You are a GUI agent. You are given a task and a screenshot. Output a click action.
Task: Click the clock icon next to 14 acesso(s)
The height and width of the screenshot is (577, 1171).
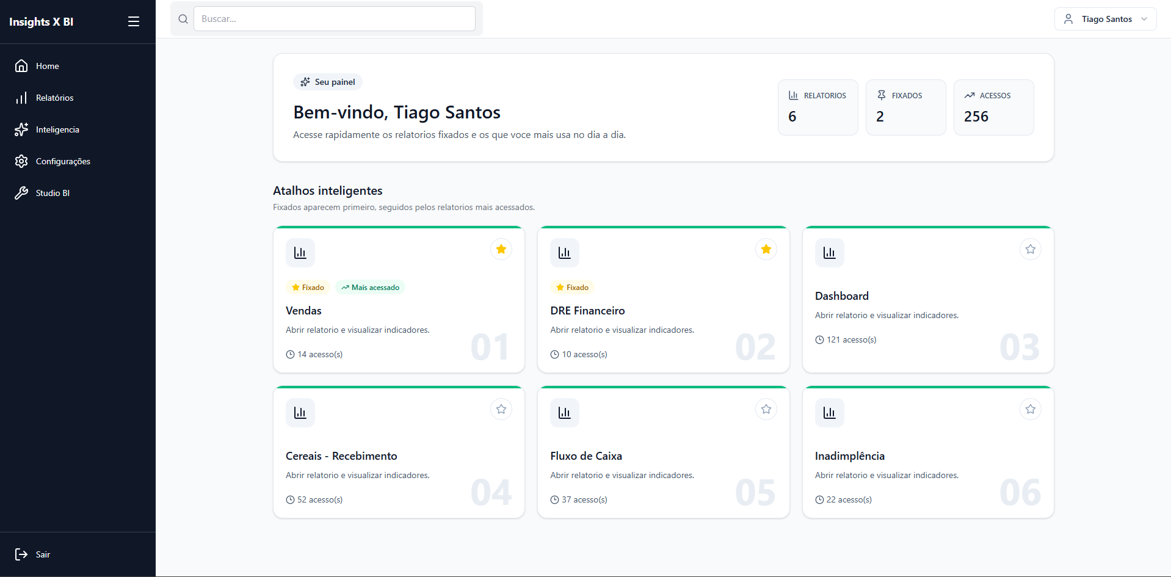(290, 354)
